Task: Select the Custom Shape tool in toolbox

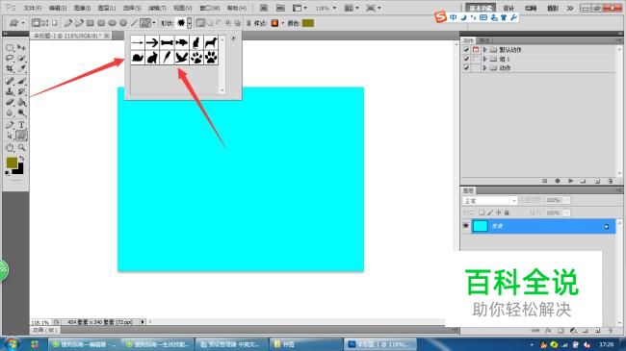Action: (x=21, y=136)
